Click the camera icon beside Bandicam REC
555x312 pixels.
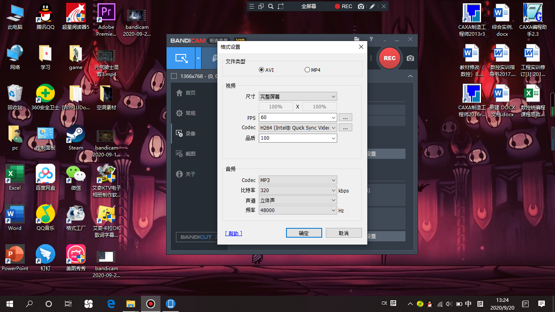click(x=410, y=58)
